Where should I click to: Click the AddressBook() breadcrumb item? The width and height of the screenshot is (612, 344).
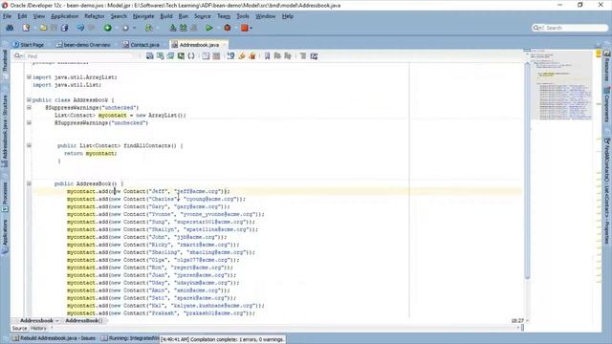[x=83, y=321]
